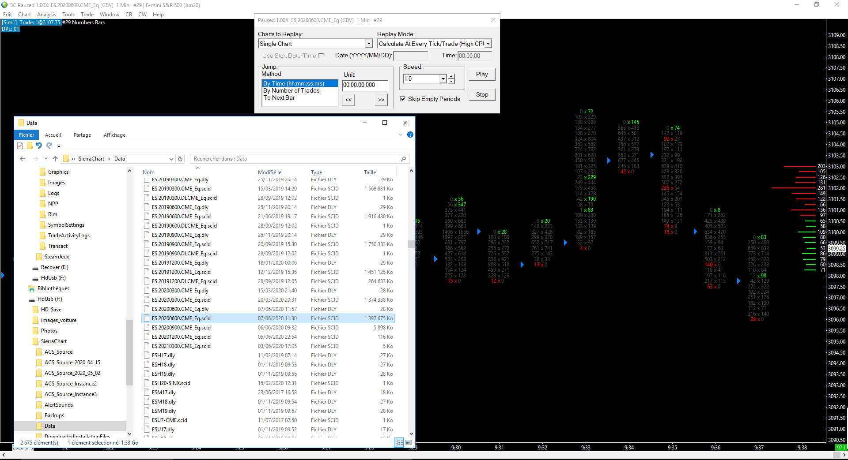Screen dimensions: 848x460
Task: Click the Backups folder icon in the tree
Action: coord(39,415)
